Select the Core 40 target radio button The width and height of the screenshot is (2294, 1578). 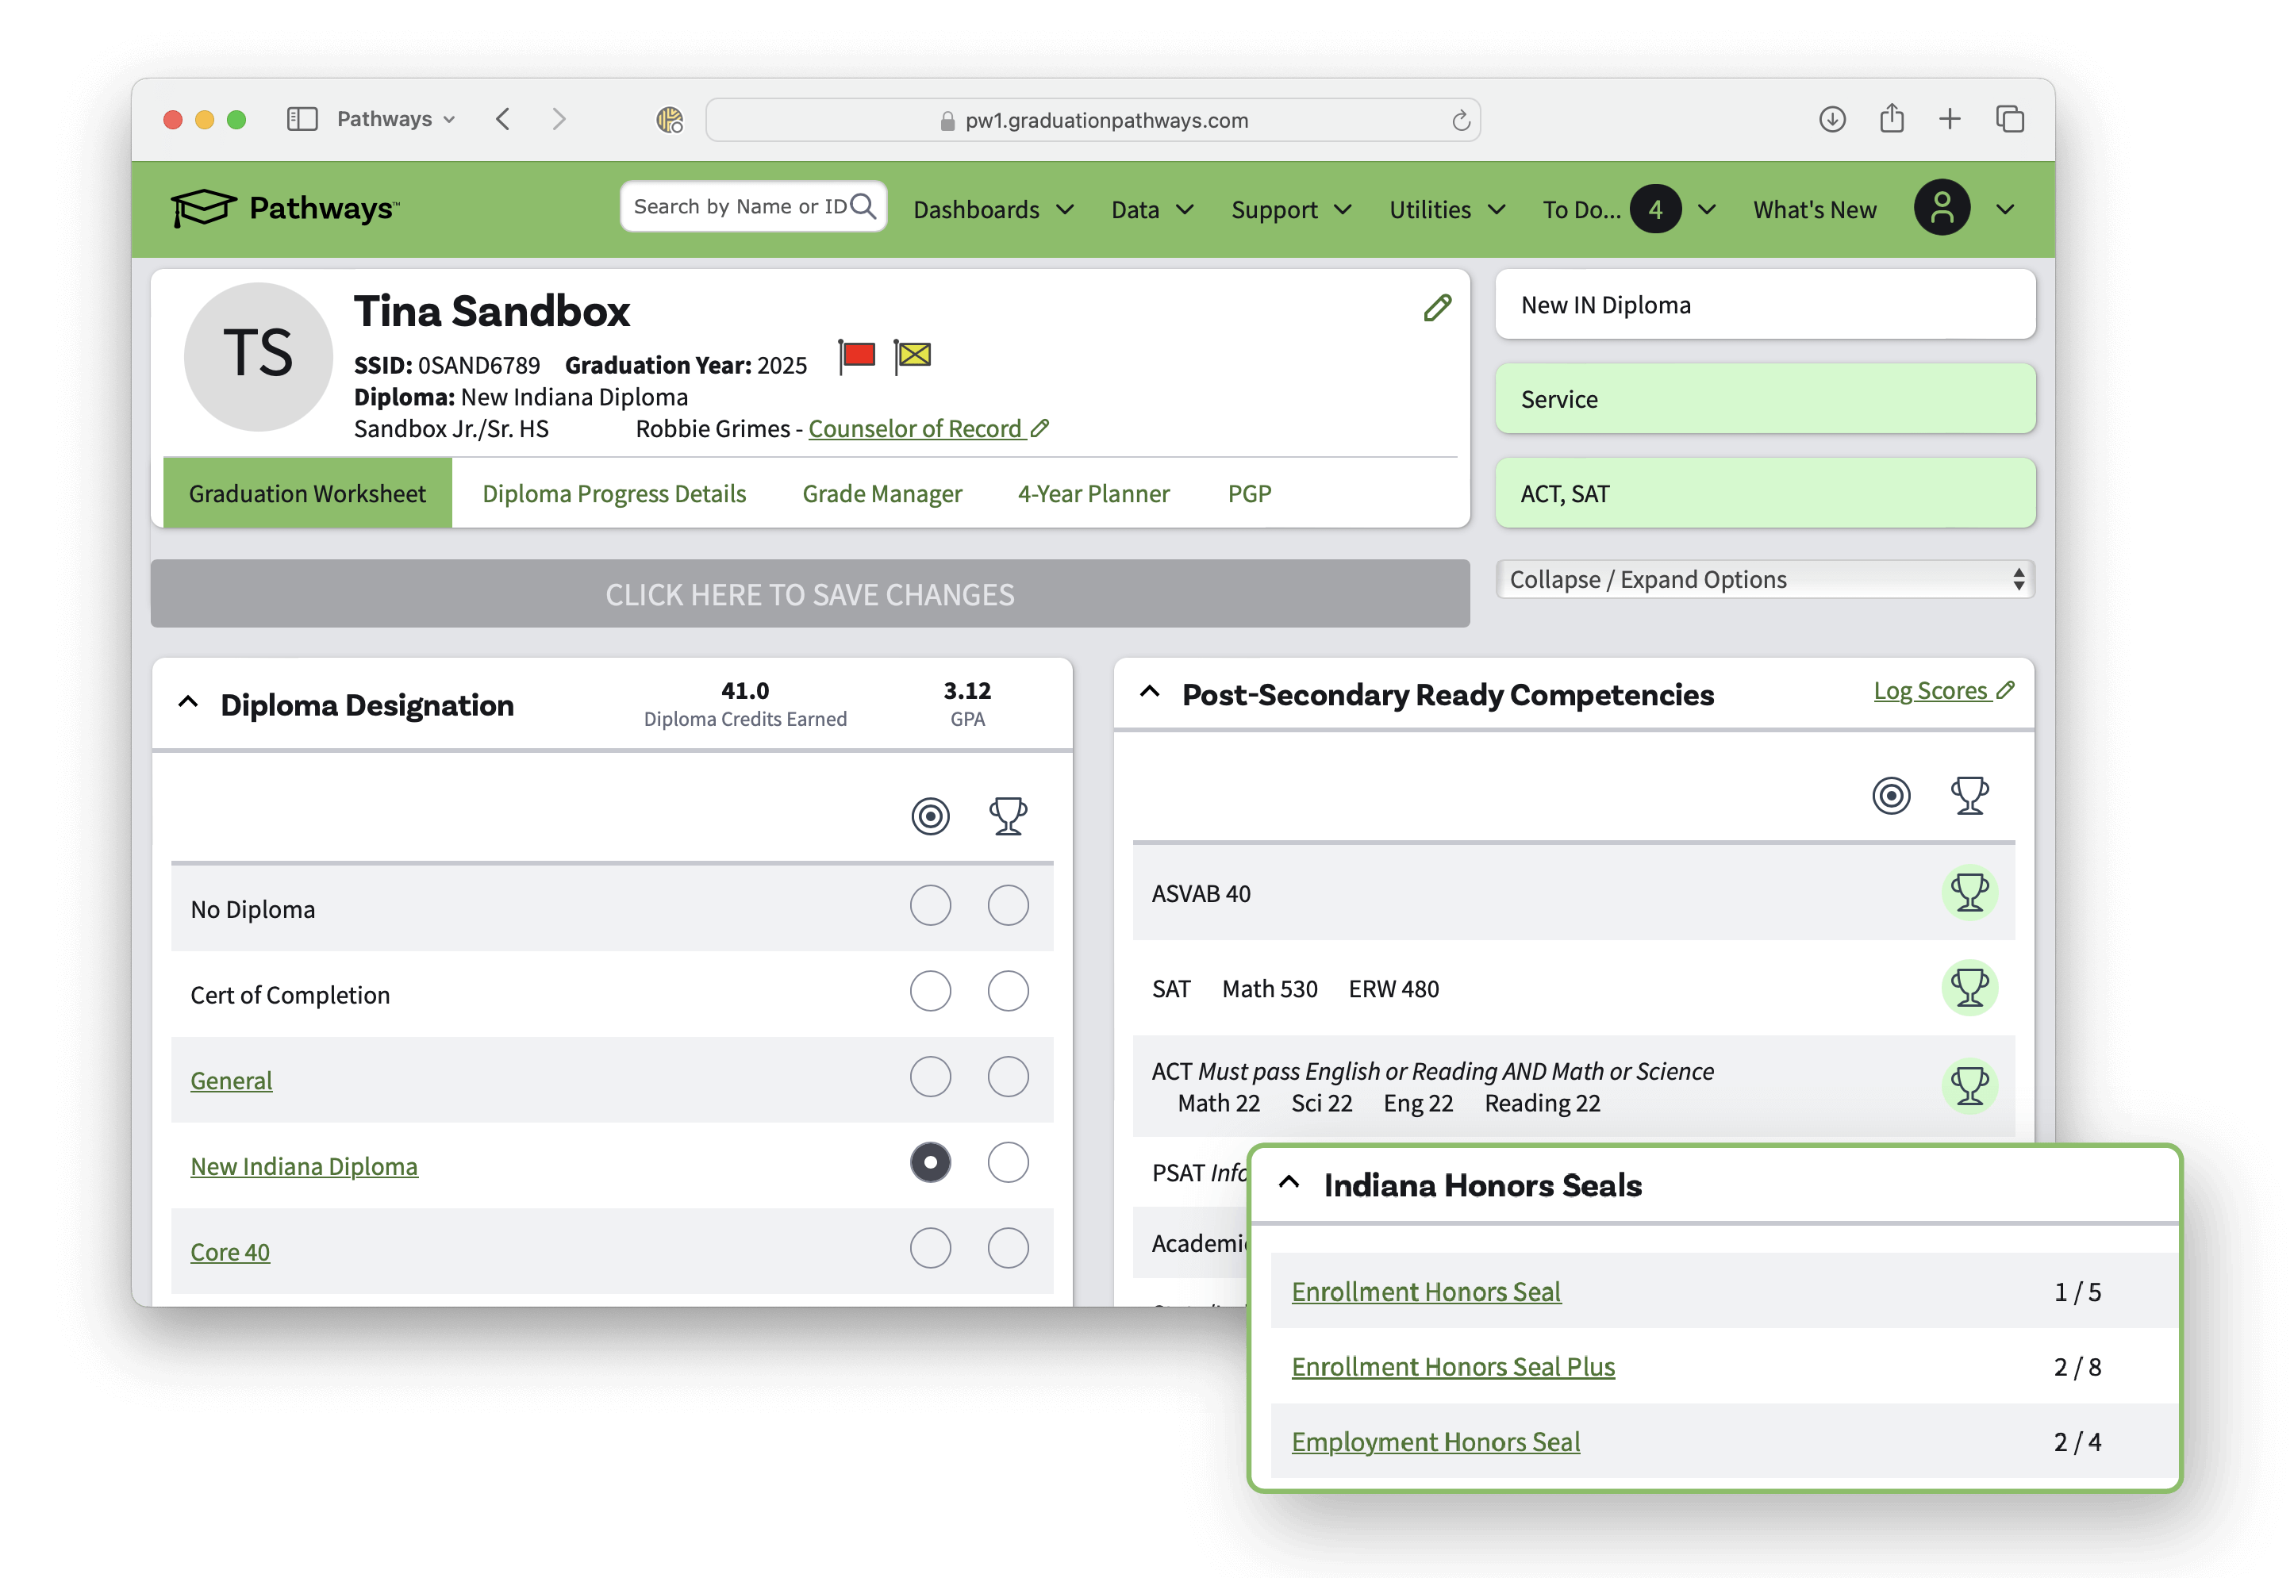click(x=931, y=1248)
